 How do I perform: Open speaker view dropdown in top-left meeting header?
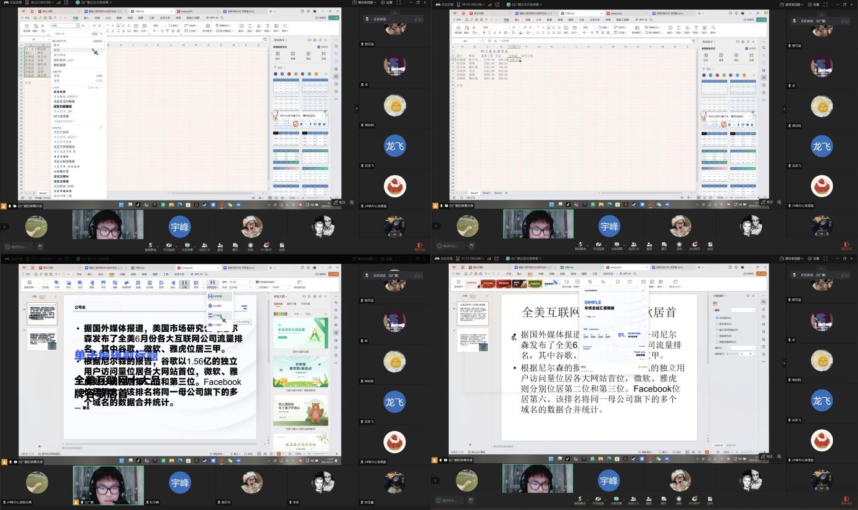click(x=367, y=3)
